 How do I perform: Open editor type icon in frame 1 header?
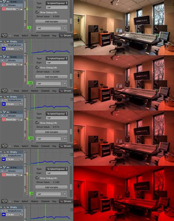coord(4,35)
